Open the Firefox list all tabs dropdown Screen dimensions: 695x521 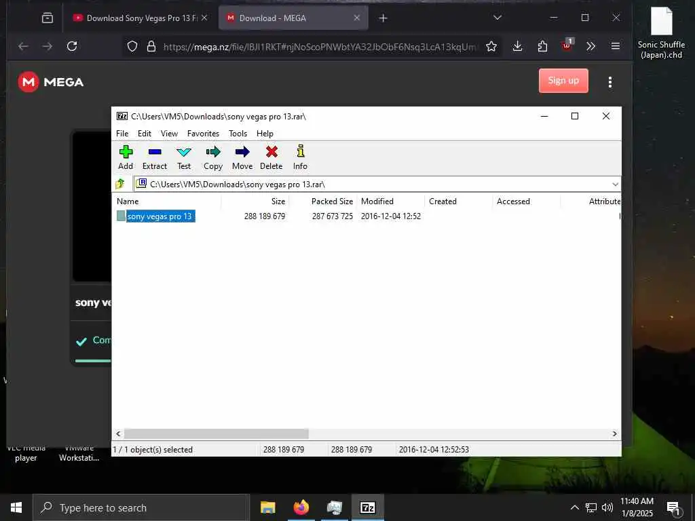497,18
